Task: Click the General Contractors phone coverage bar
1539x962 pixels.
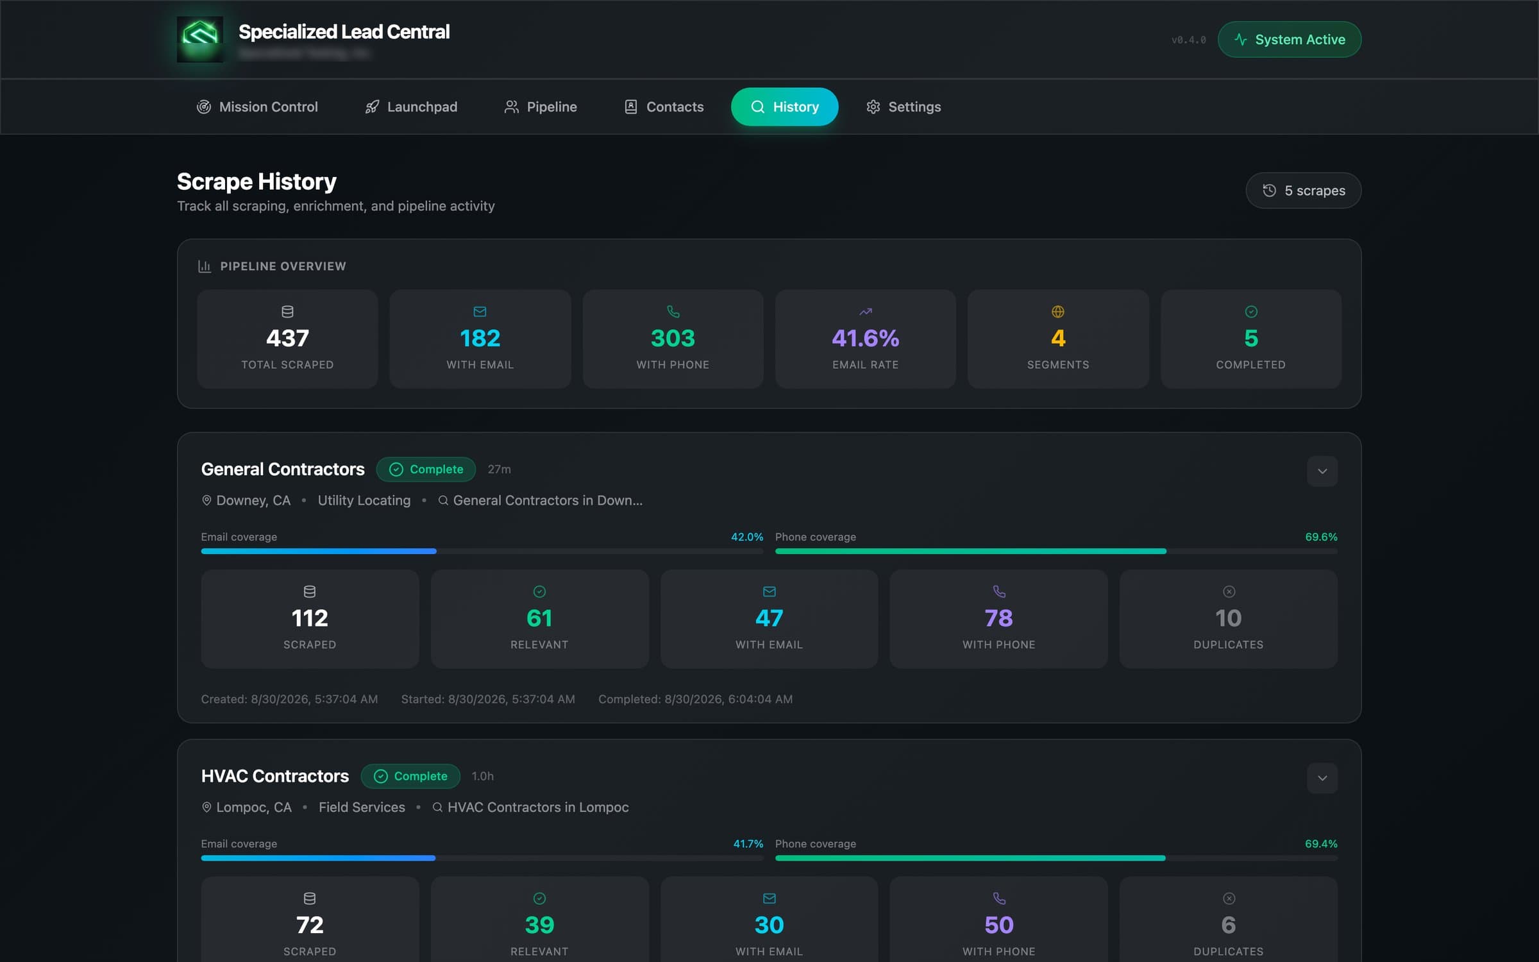Action: coord(1057,552)
